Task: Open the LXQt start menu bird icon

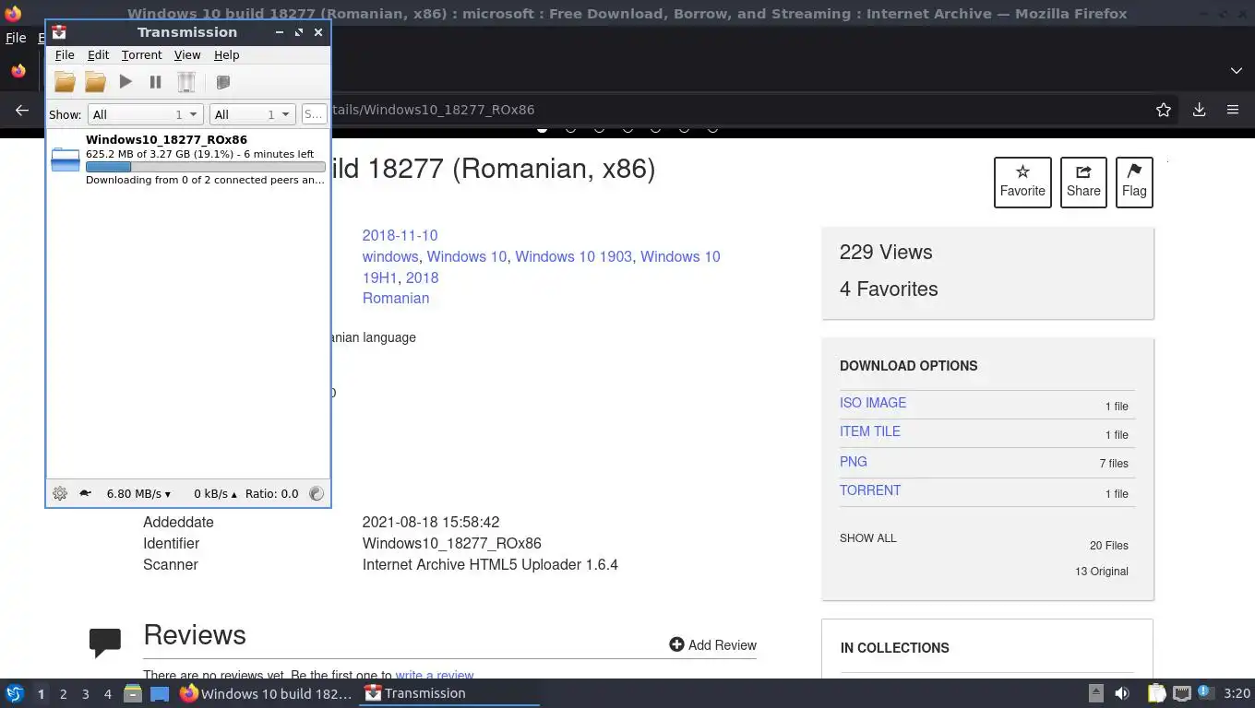Action: (x=15, y=693)
